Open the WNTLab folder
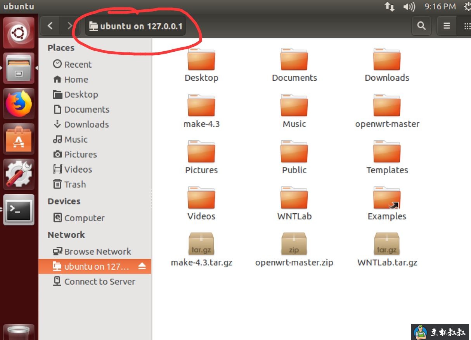The image size is (471, 340). [294, 198]
